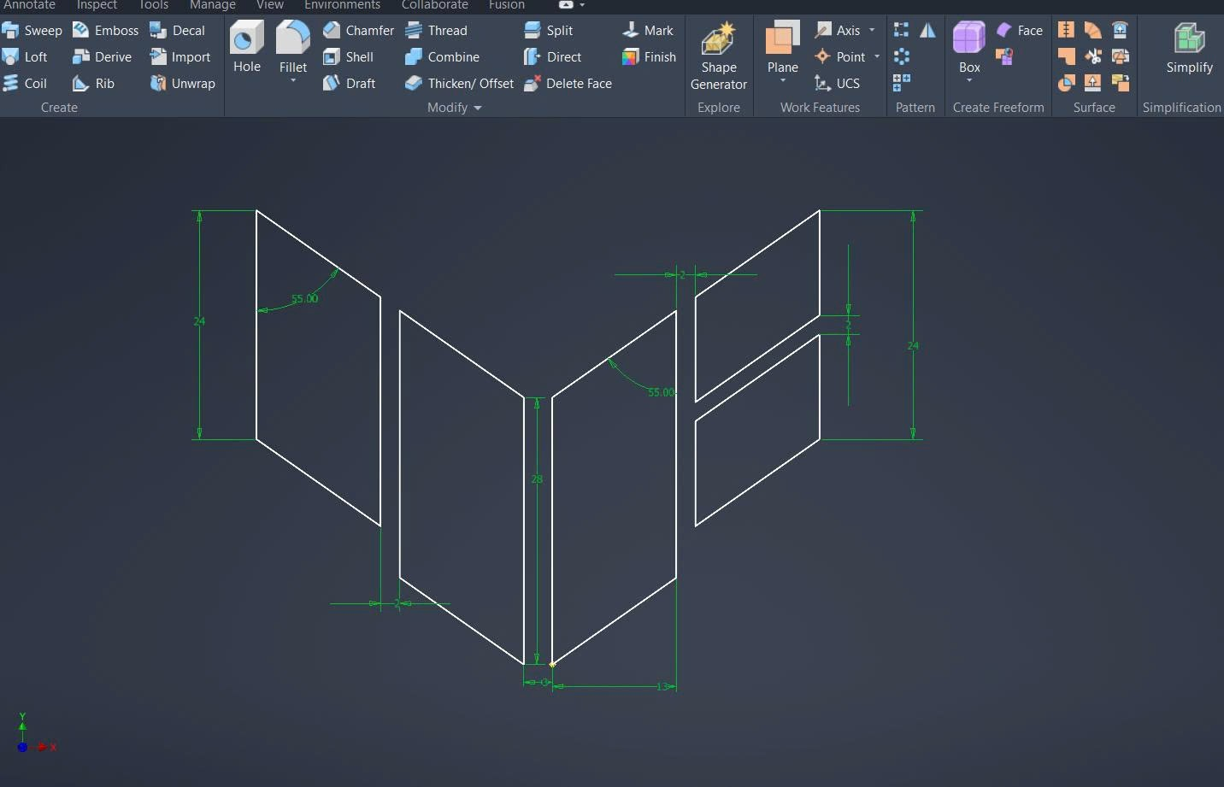The image size is (1224, 787).
Task: Select the Sweep tool
Action: [32, 31]
